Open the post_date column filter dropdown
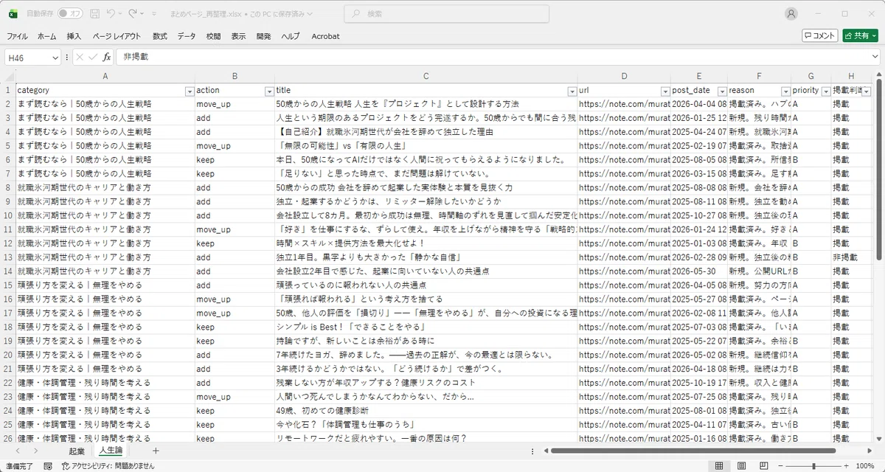 click(721, 91)
